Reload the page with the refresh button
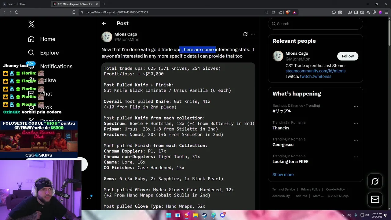The height and width of the screenshot is (220, 391). [16, 12]
